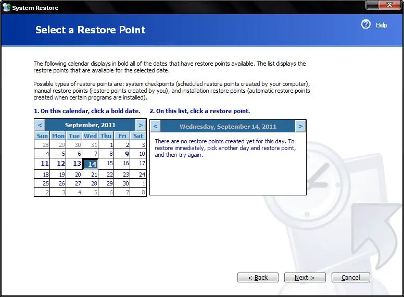The width and height of the screenshot is (404, 297).
Task: Select September 4 on the calendar
Action: point(42,154)
